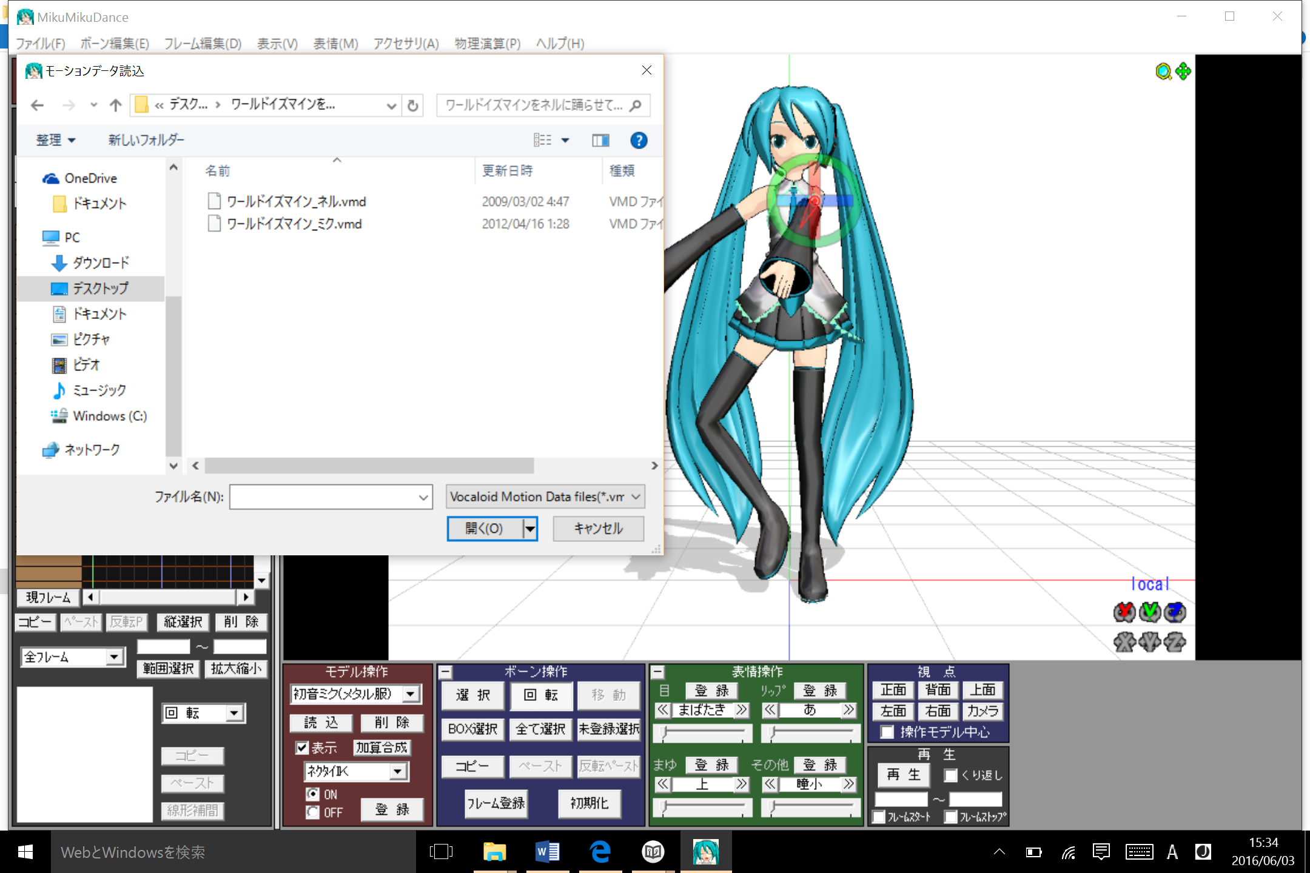Viewport: 1310px width, 873px height.
Task: Open the 物理演算(P) menu
Action: coord(487,44)
